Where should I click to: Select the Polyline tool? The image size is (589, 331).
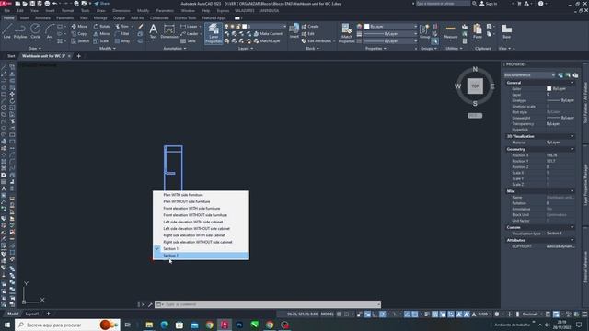tap(20, 30)
